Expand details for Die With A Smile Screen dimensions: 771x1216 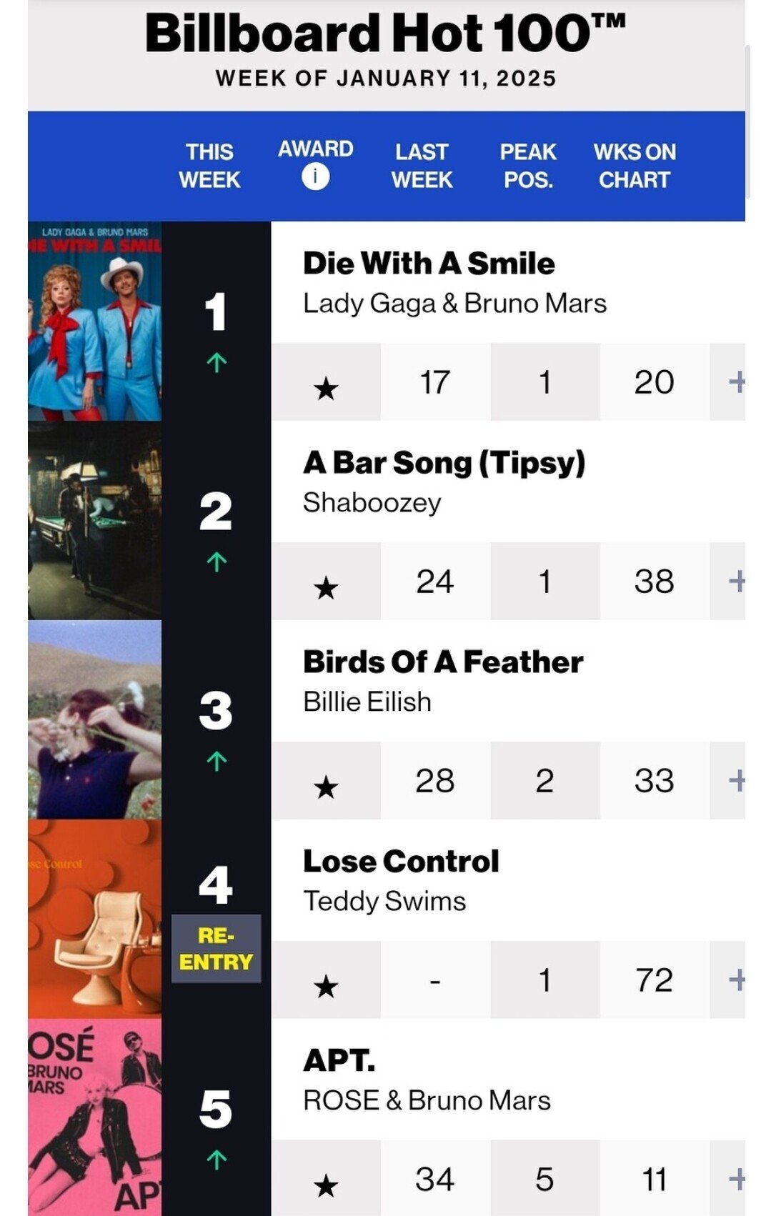coord(735,382)
